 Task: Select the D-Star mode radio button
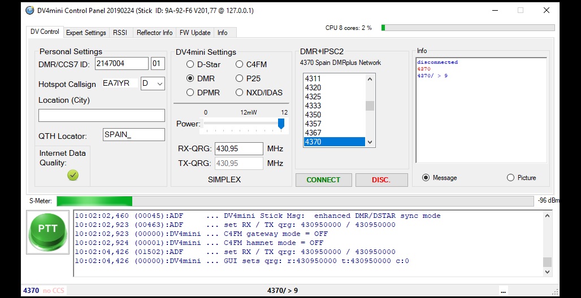coord(190,64)
